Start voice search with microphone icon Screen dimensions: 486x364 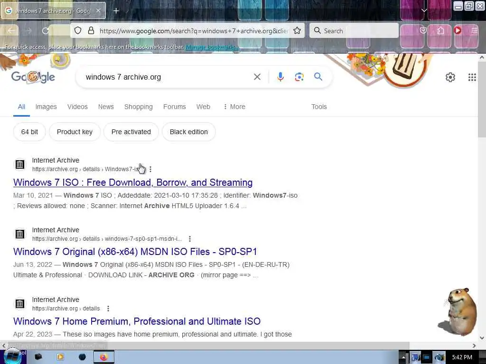pyautogui.click(x=280, y=77)
